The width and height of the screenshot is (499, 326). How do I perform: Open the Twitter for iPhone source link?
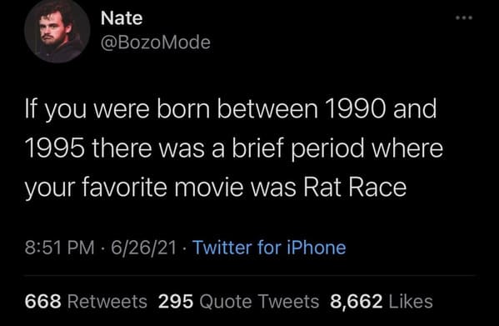point(269,248)
